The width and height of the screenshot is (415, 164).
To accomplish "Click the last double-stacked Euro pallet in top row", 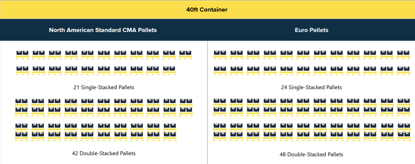I will pyautogui.click(x=403, y=107).
